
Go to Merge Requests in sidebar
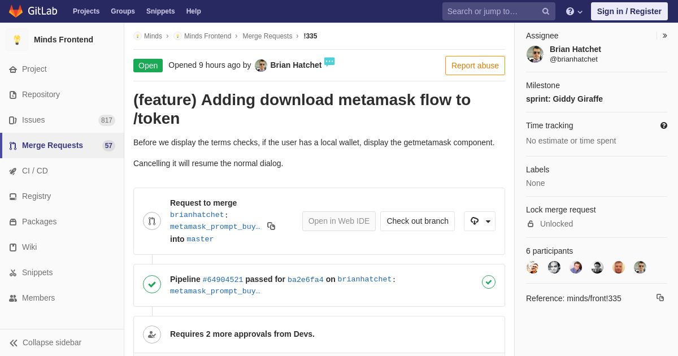52,145
